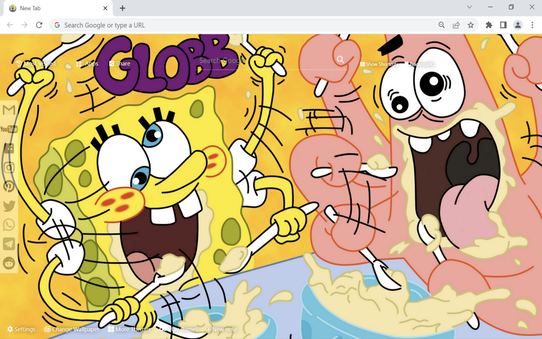Select the New Tab browser tab
This screenshot has height=339, width=542.
pos(58,8)
